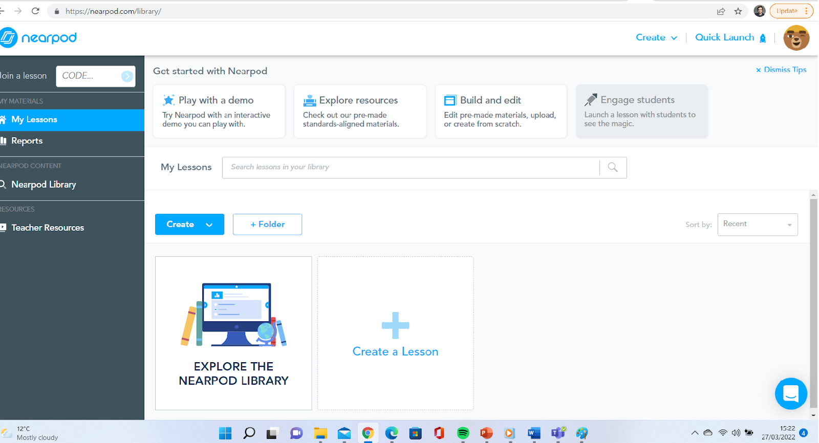This screenshot has width=819, height=443.
Task: Reload the browser page
Action: (35, 11)
